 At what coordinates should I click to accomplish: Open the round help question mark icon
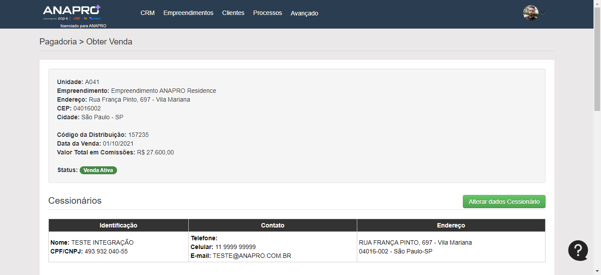(578, 250)
